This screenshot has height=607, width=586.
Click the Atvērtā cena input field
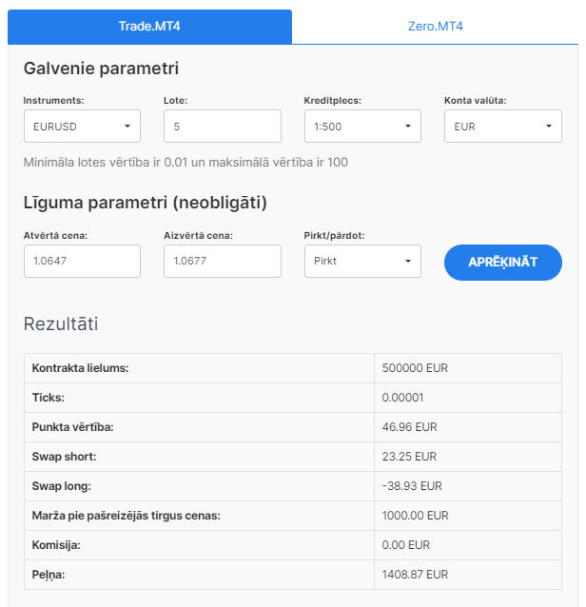tap(82, 261)
